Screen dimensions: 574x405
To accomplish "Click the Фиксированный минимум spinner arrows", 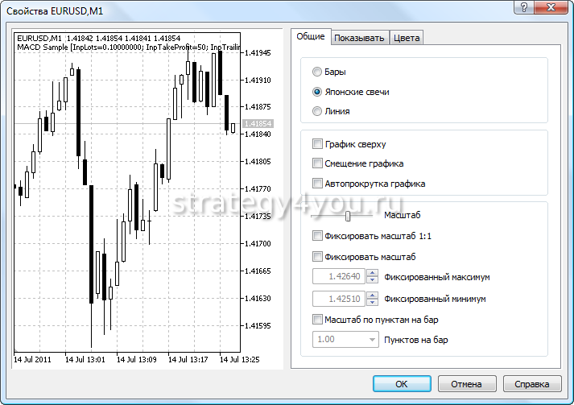I will pyautogui.click(x=371, y=299).
